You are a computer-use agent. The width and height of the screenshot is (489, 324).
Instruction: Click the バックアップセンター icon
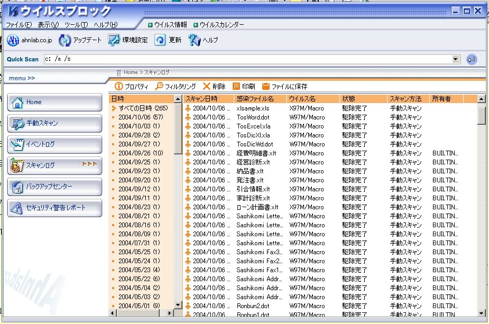[x=17, y=187]
